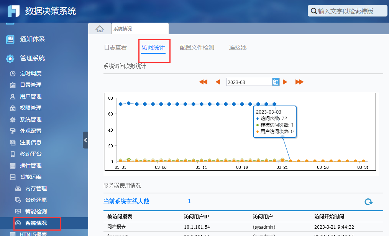Click the 被访问报表 column header

[x=120, y=217]
